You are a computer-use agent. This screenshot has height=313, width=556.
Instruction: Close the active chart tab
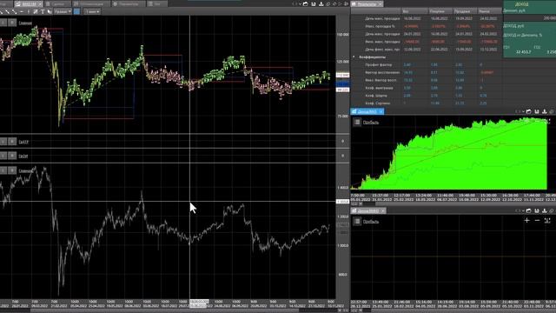tap(40, 3)
